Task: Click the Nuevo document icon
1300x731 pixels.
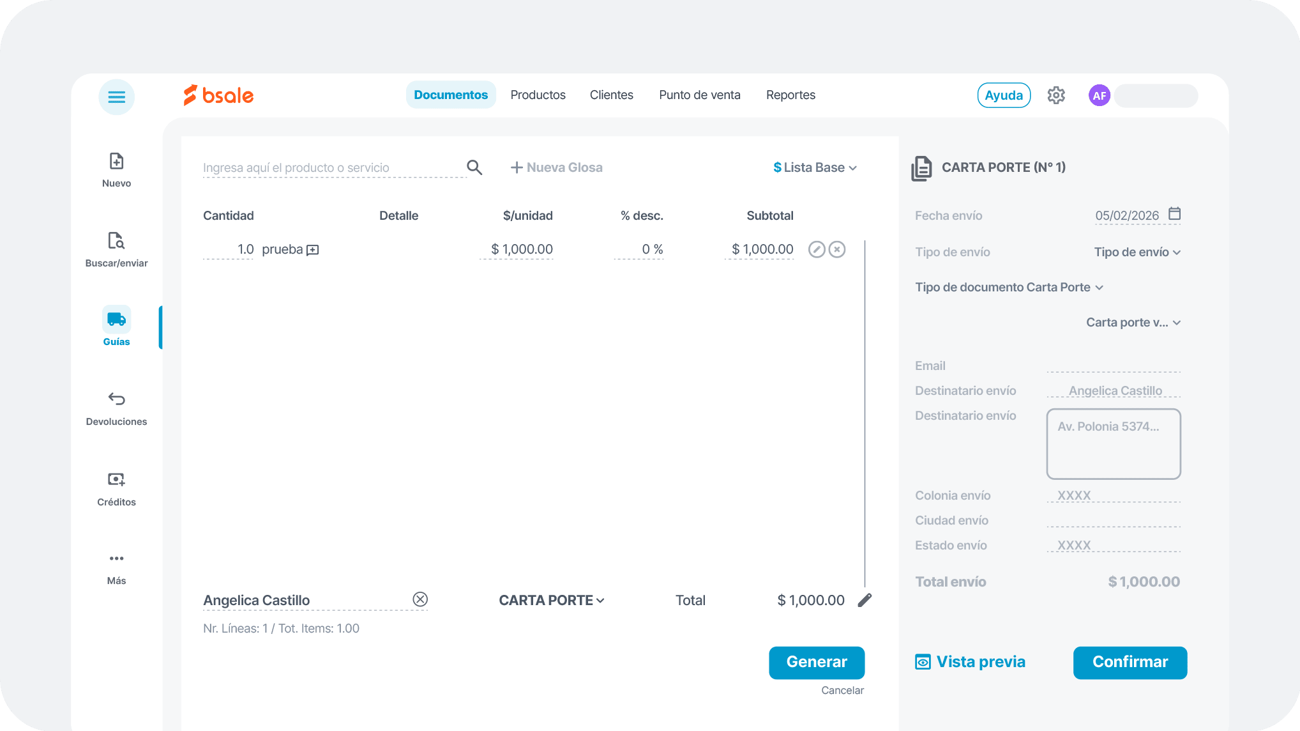Action: [x=116, y=161]
